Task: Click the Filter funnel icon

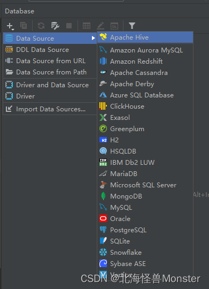Action: [132, 26]
